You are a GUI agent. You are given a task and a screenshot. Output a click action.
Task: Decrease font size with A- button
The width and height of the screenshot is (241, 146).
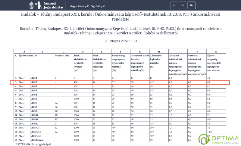174,5
